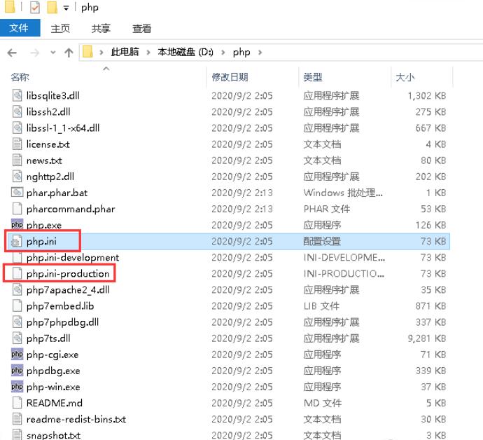Select the phar.phar.bat file icon
The width and height of the screenshot is (483, 440).
click(x=17, y=193)
